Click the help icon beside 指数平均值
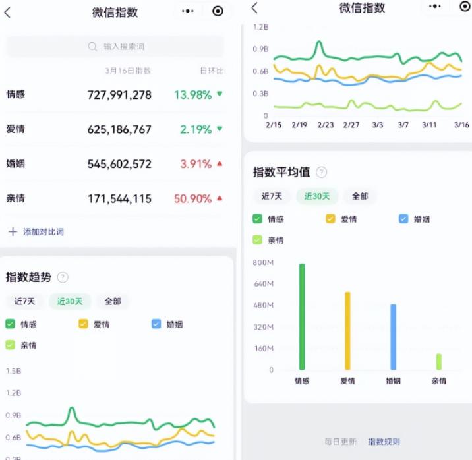Screen dimensions: 472x460 [321, 172]
